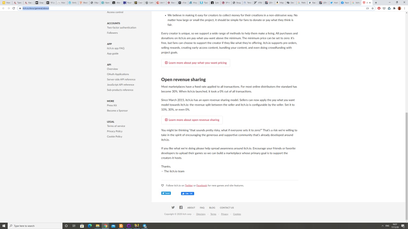Click the Pocket extension icon
Viewport: 408px width, 229px height.
click(x=384, y=8)
